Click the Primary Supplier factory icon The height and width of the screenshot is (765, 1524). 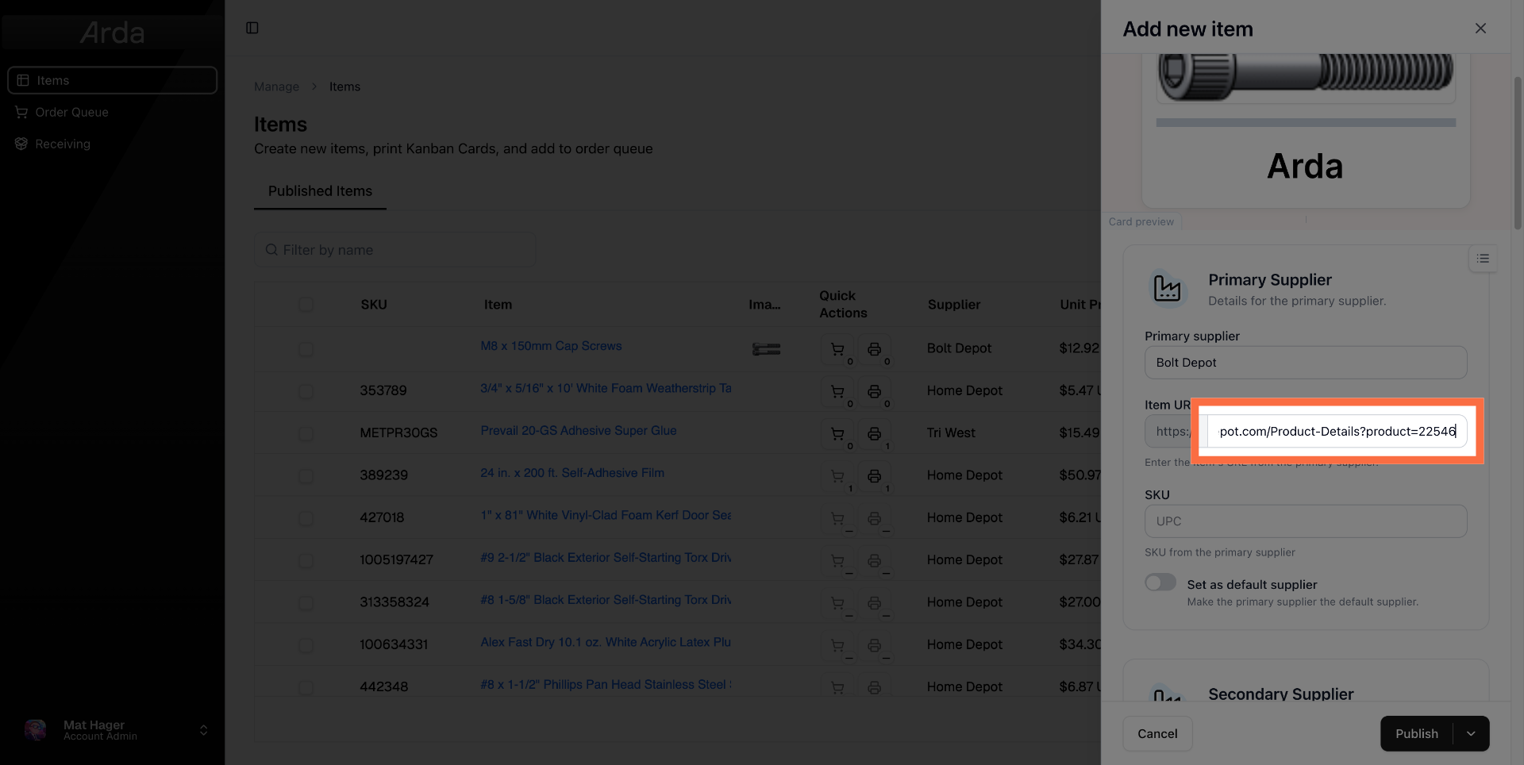tap(1167, 289)
